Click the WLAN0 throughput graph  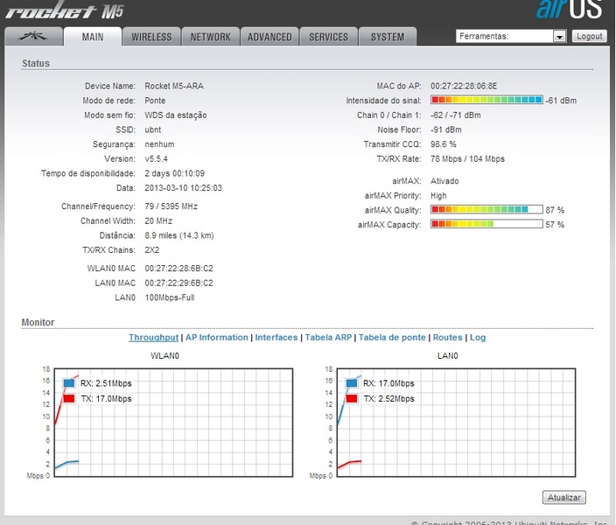tap(173, 423)
